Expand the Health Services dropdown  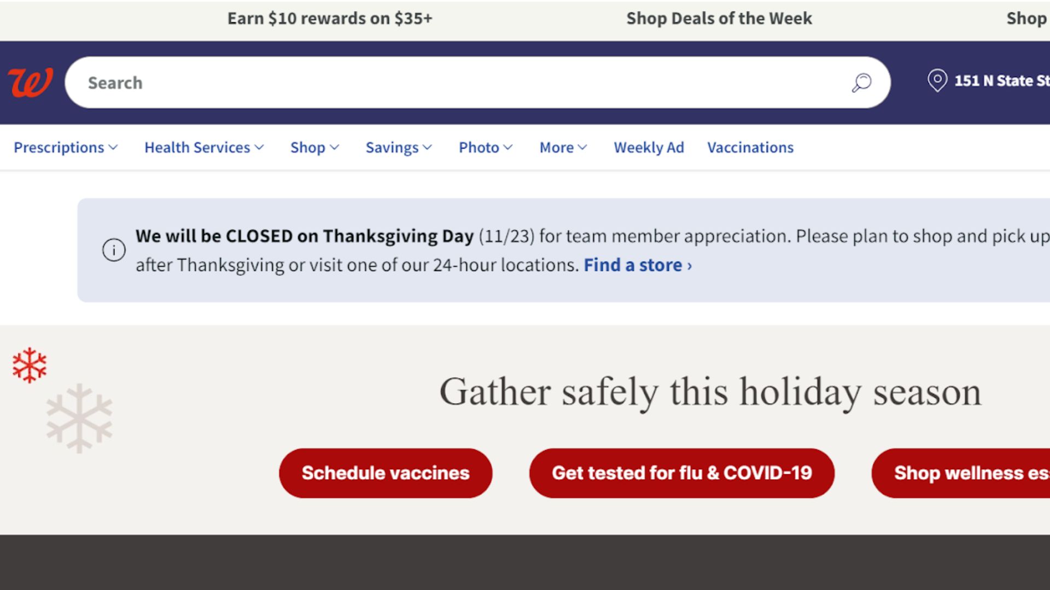click(204, 147)
